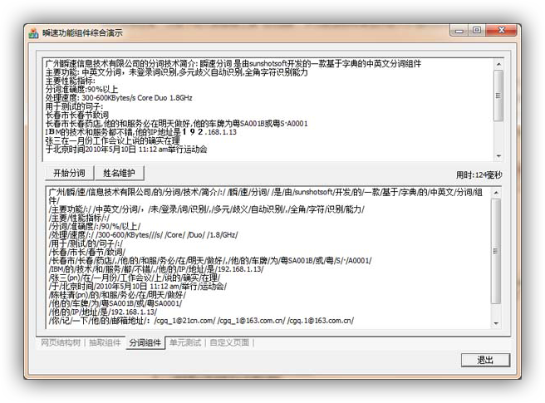Click input line '张三在一月份工作会议上说的确实在理'
Screen dimensions: 545x403
coord(112,140)
